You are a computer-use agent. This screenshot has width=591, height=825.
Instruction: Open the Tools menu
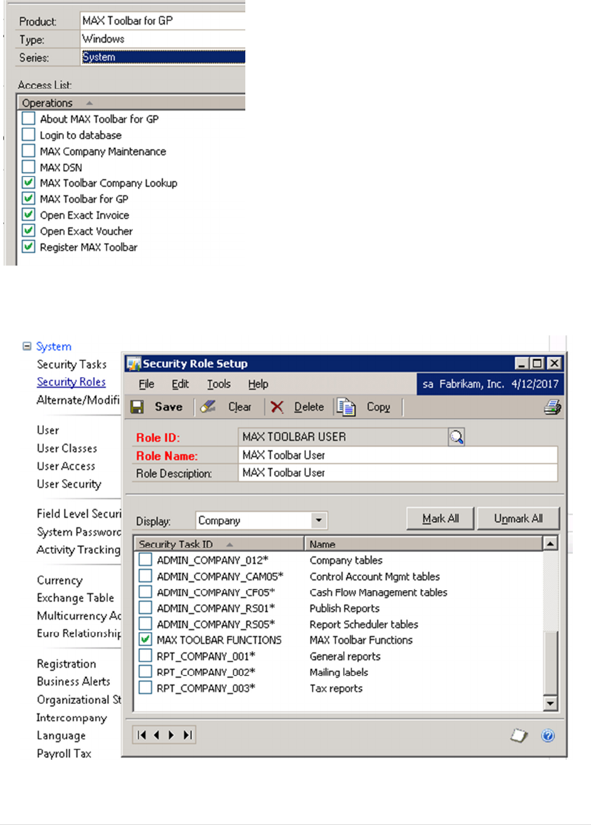pyautogui.click(x=219, y=384)
